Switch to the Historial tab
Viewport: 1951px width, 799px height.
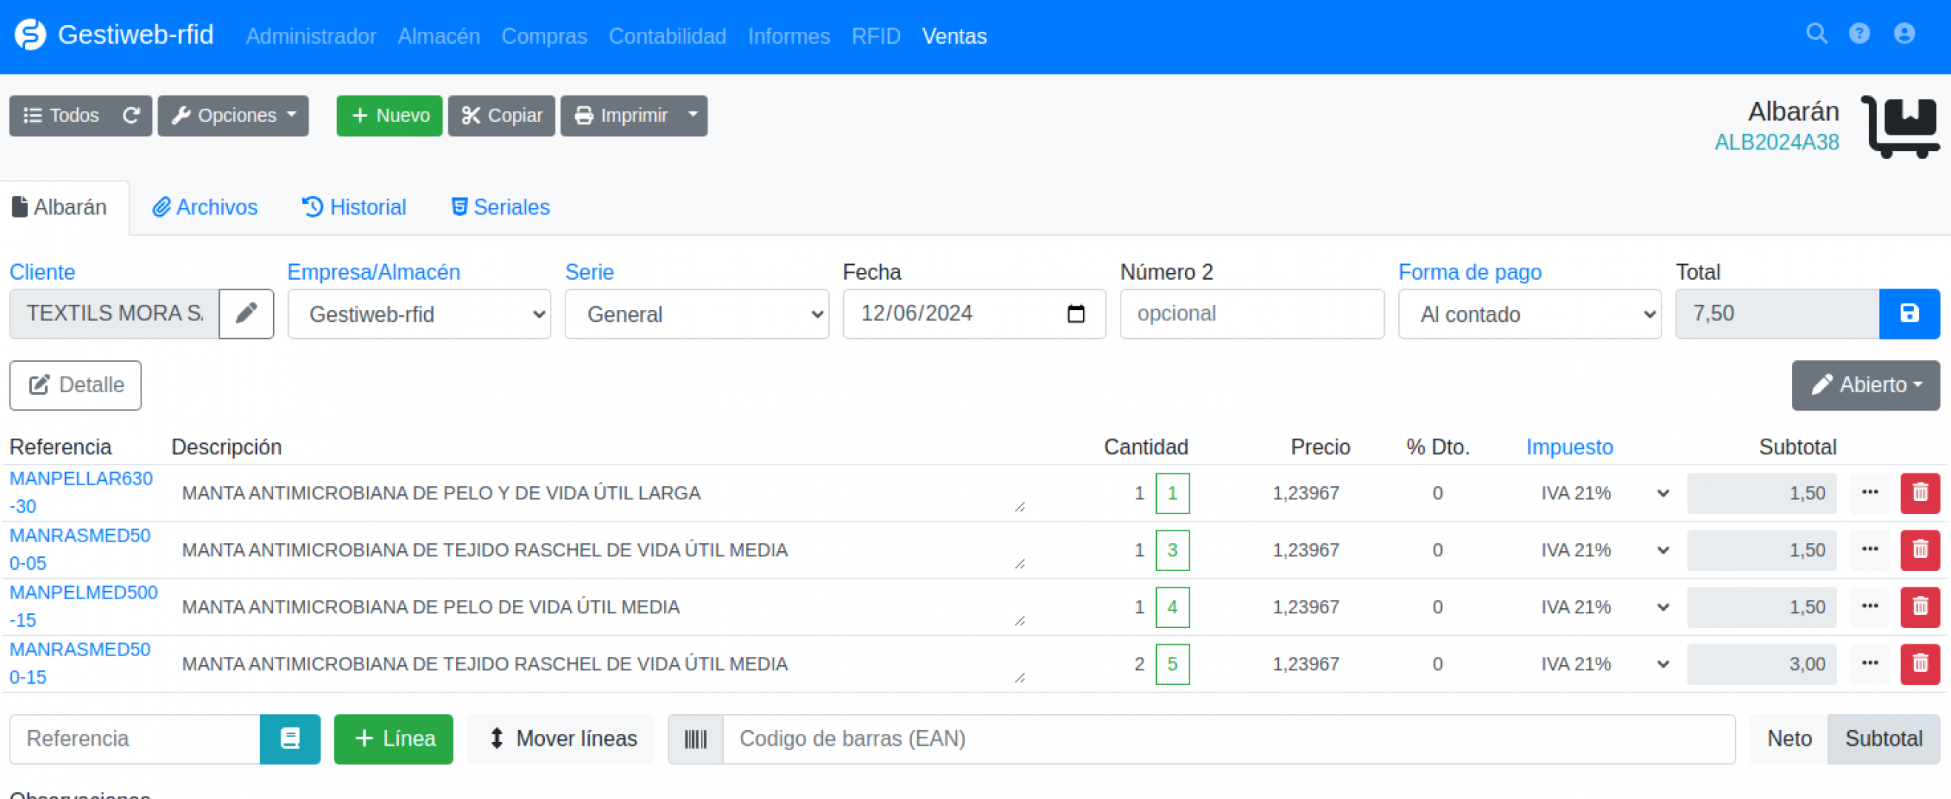coord(354,207)
